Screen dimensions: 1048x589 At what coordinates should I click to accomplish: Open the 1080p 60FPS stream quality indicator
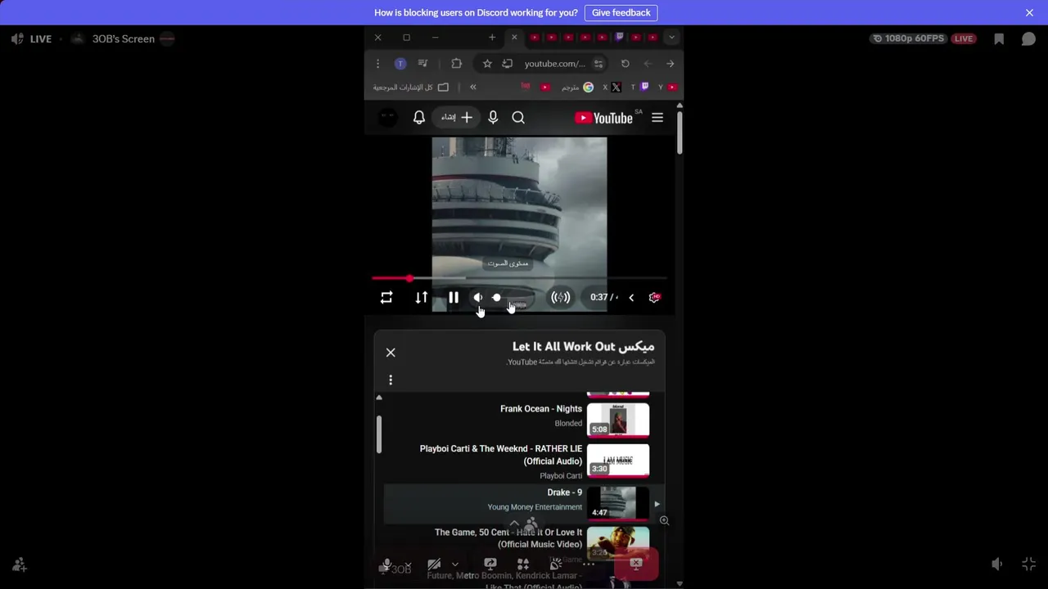[909, 38]
